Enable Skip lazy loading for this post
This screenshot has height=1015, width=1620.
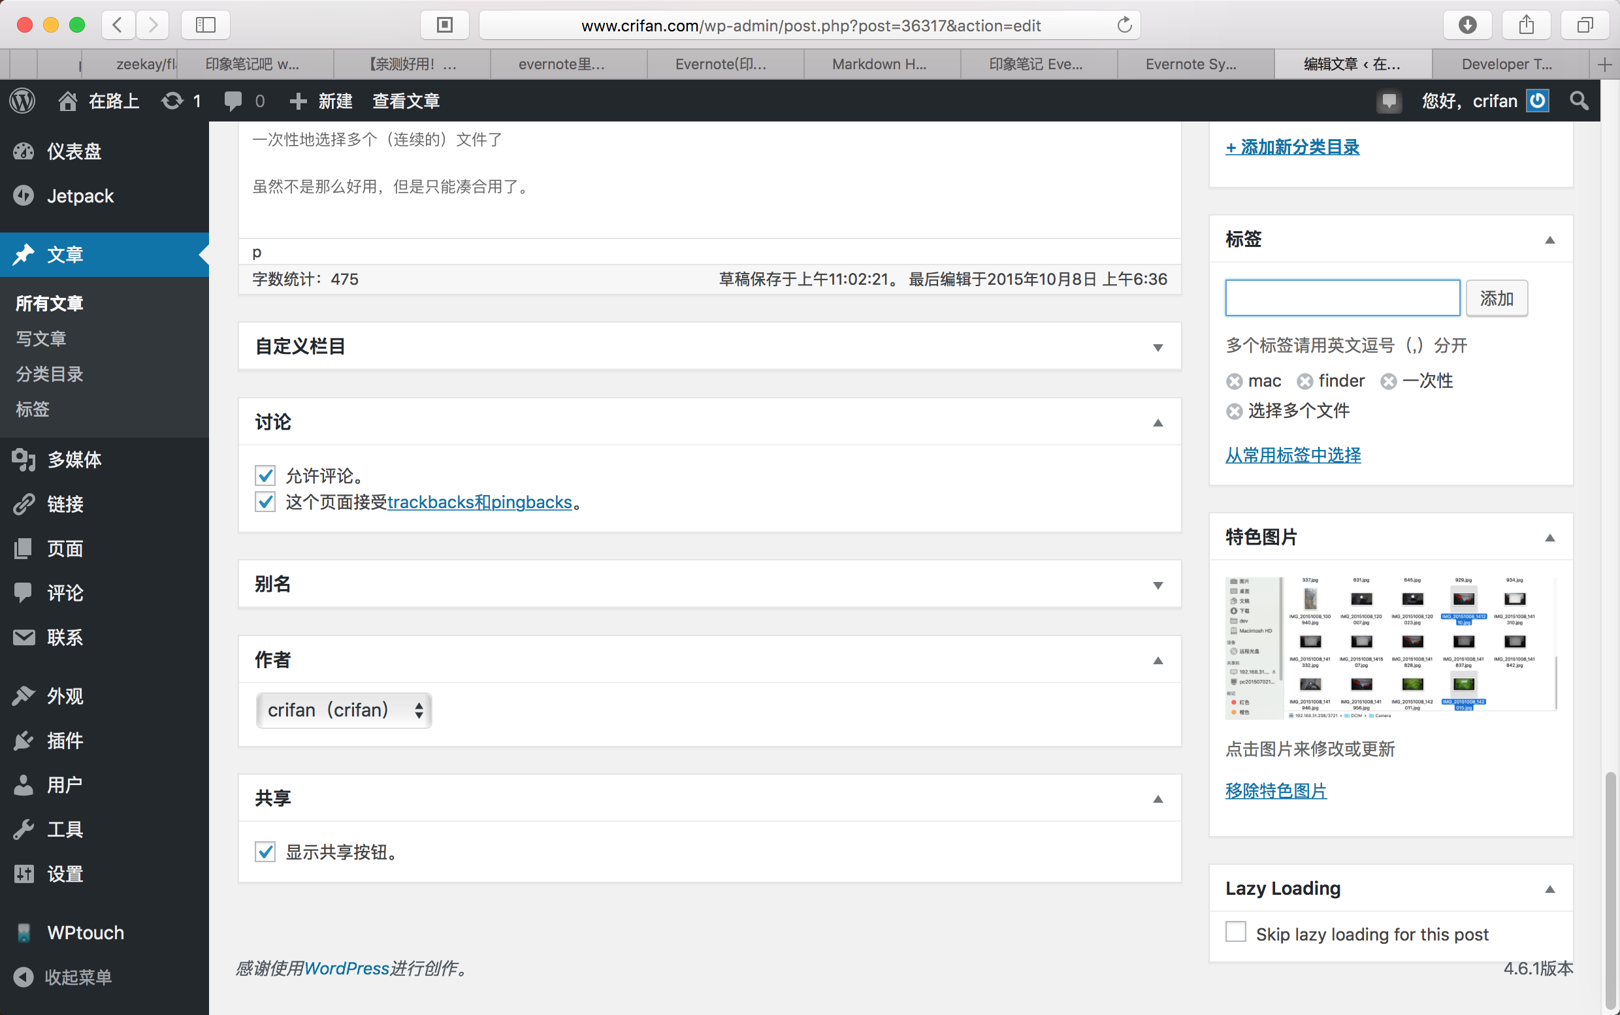(x=1235, y=933)
